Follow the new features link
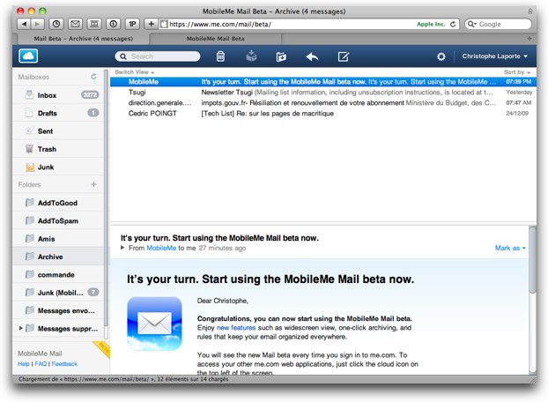 pyautogui.click(x=236, y=328)
